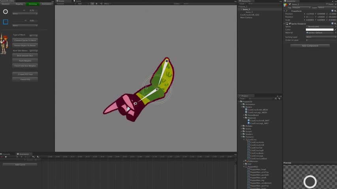Click Finish Edit Skin Weights button
The height and width of the screenshot is (189, 337).
25,66
